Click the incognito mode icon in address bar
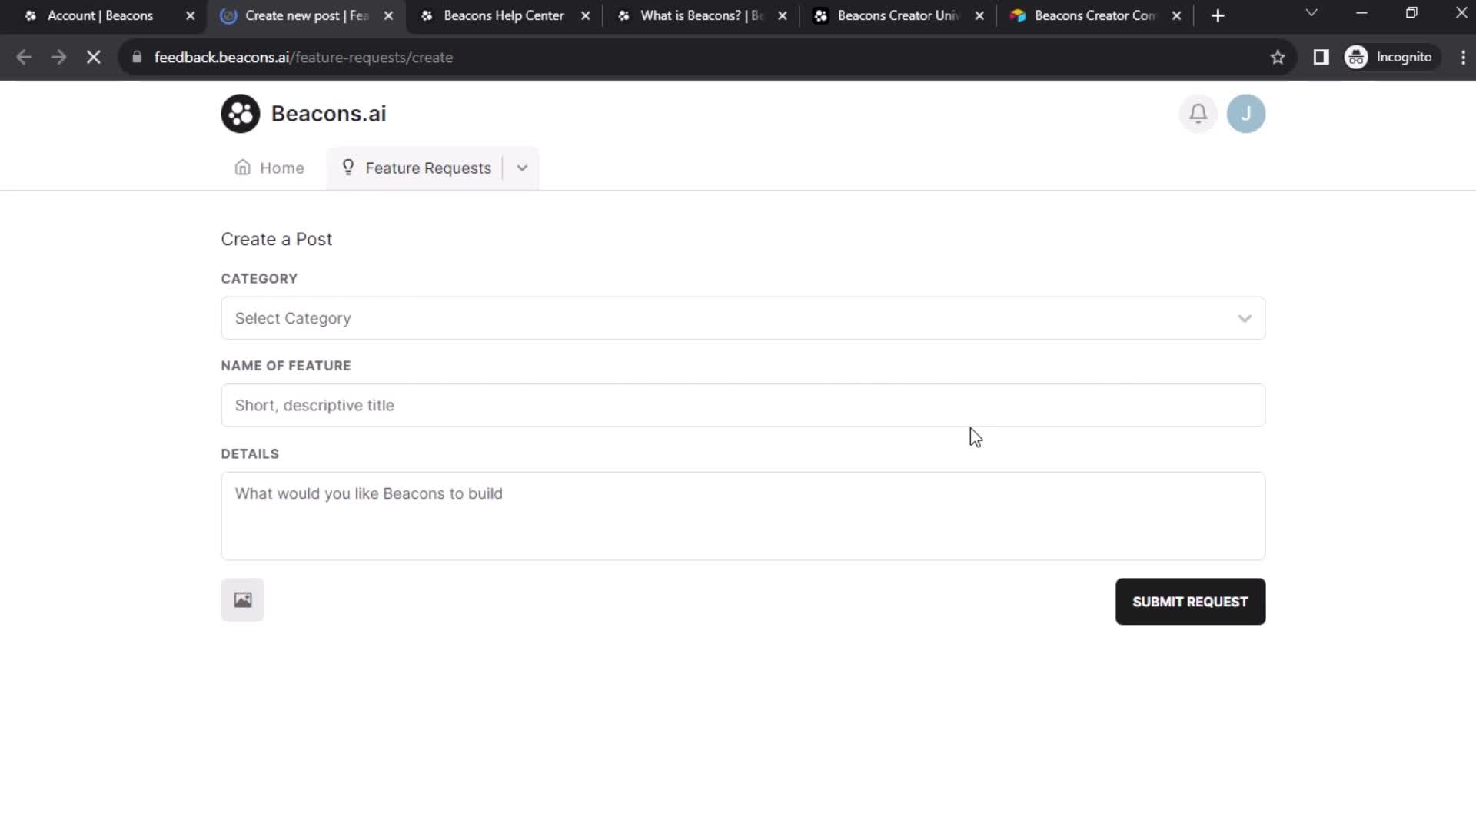 point(1358,56)
